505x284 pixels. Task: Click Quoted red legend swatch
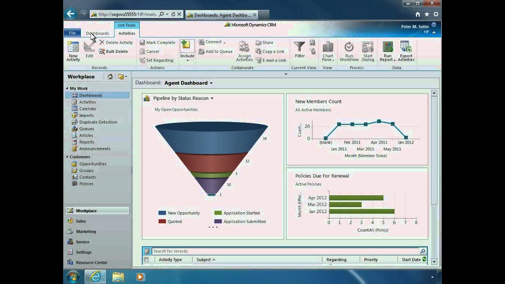pos(162,222)
